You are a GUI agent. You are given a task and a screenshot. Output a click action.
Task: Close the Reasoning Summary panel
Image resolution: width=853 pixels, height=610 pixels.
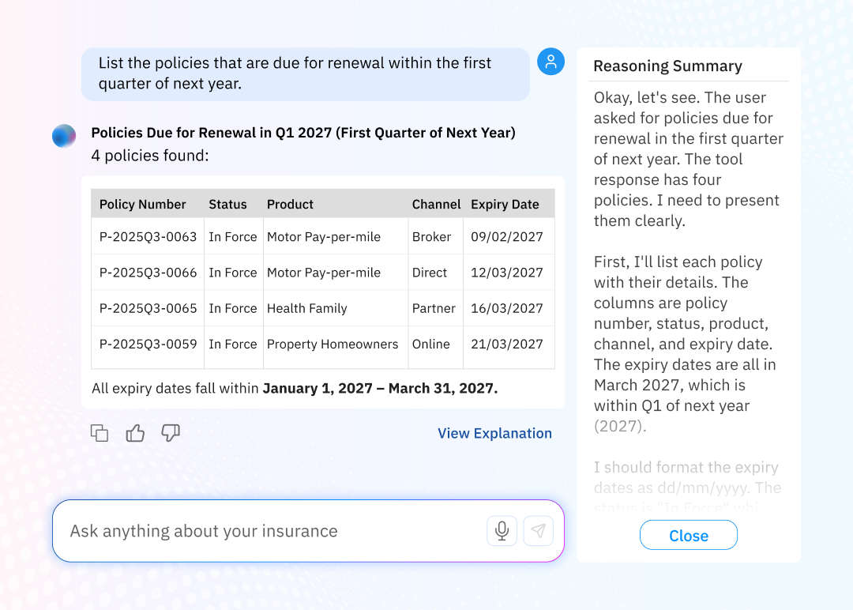[688, 535]
